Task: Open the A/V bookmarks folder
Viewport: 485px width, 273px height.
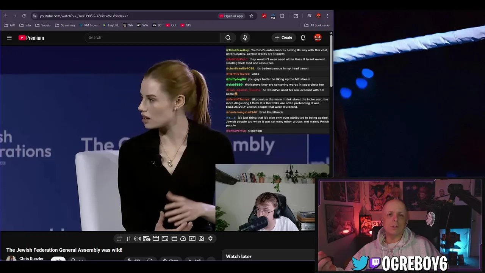Action: 9,25
